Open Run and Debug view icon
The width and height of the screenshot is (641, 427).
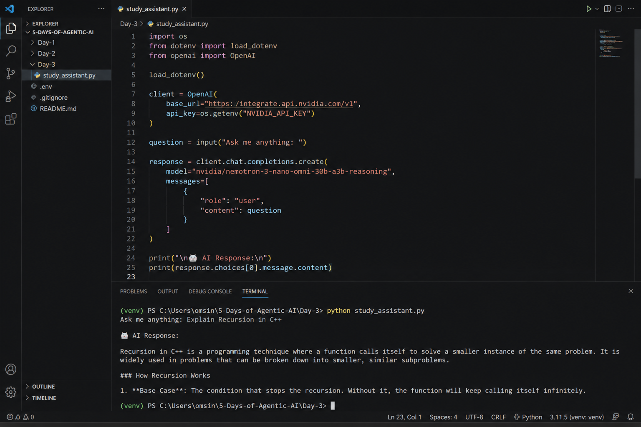click(11, 96)
